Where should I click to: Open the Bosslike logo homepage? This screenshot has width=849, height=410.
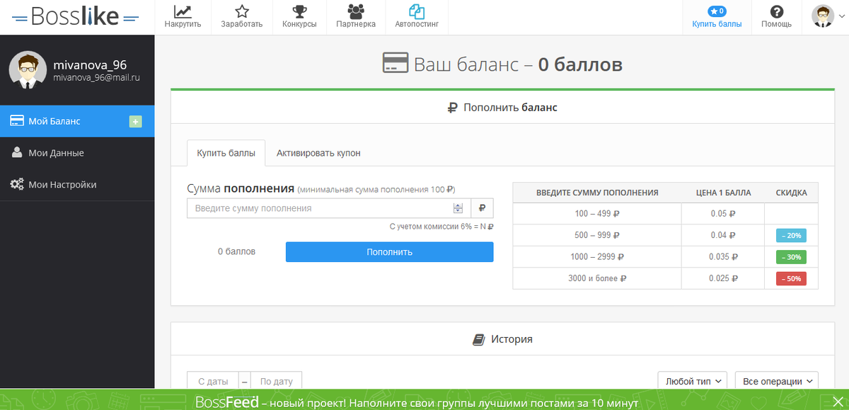(76, 17)
